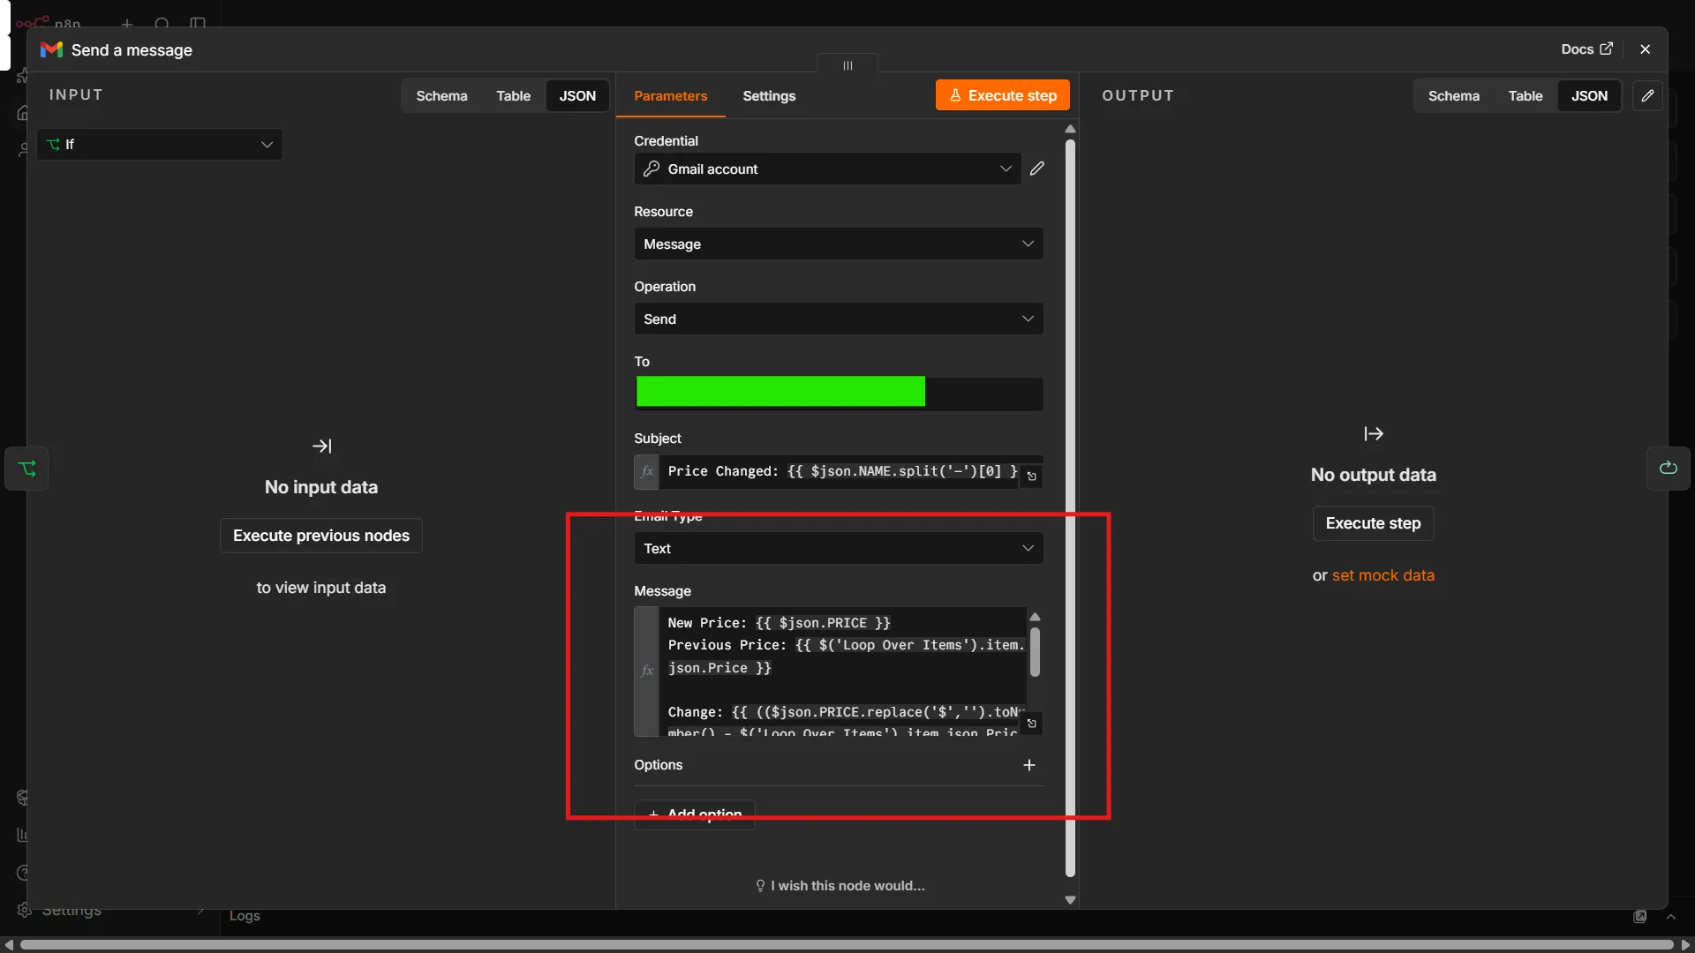Viewport: 1695px width, 953px height.
Task: Go to next node via right loop icon
Action: coord(1668,469)
